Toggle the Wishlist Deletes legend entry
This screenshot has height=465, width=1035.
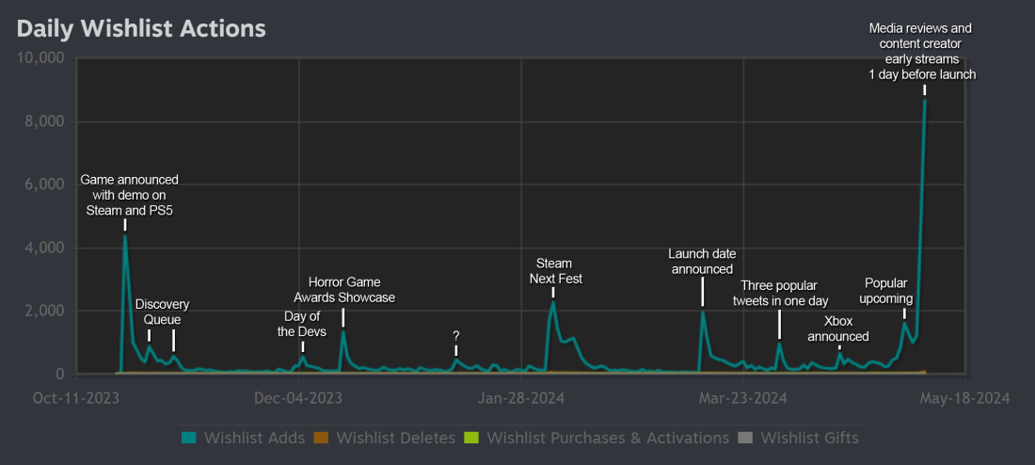tap(395, 438)
